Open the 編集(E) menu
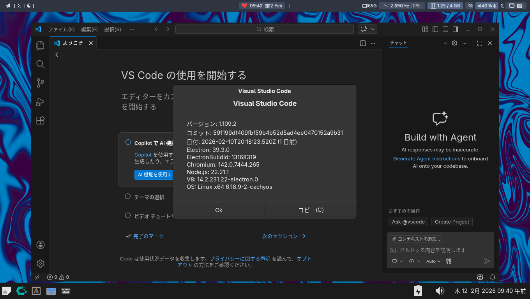 [89, 29]
